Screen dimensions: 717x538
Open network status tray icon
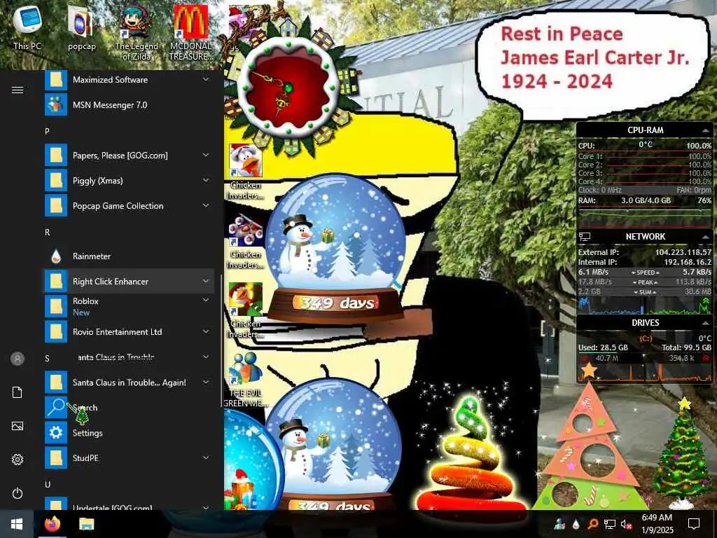point(610,524)
